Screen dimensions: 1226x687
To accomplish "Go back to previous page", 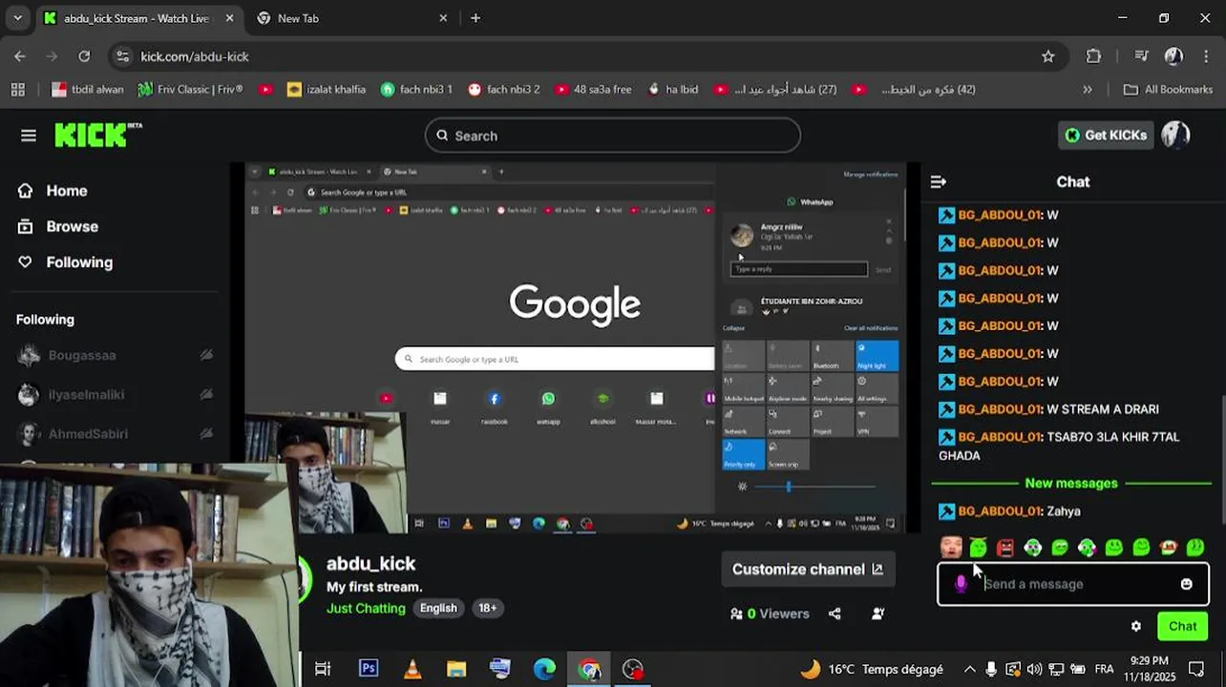I will (x=20, y=56).
